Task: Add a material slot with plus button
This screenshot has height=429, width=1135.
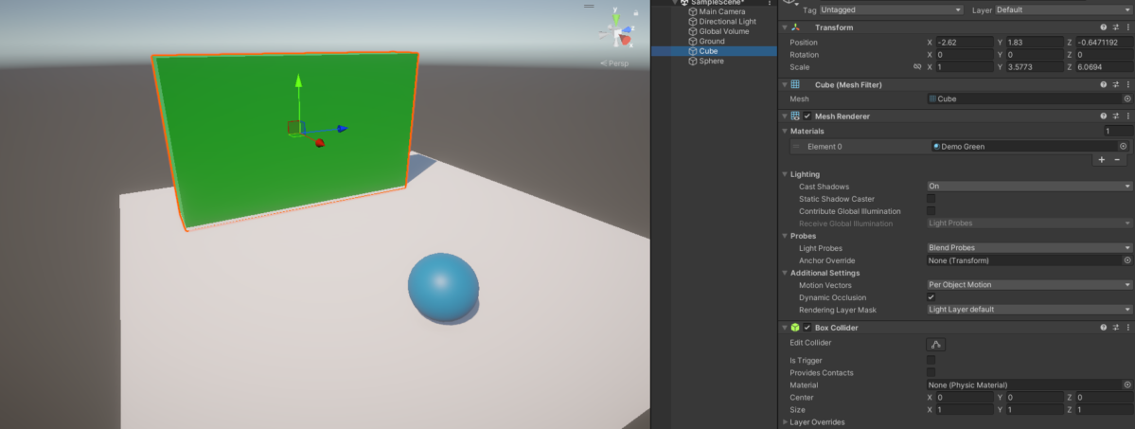Action: [x=1102, y=159]
